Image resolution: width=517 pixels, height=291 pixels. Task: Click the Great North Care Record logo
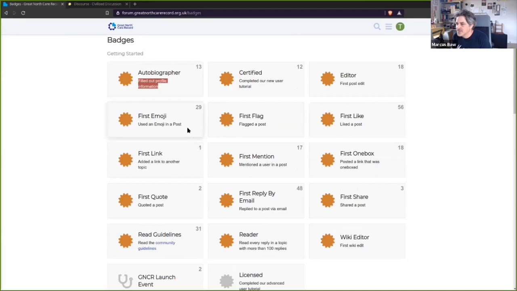point(120,26)
